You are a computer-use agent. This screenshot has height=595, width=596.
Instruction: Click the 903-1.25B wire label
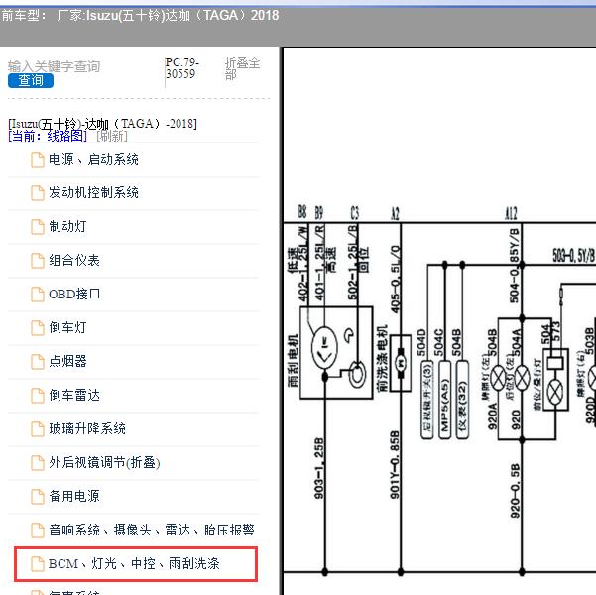click(318, 468)
